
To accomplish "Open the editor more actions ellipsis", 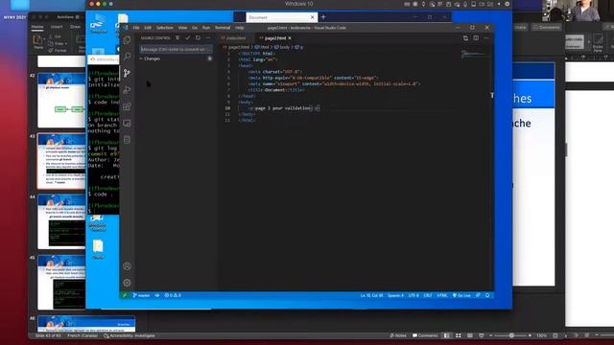I will (486, 38).
